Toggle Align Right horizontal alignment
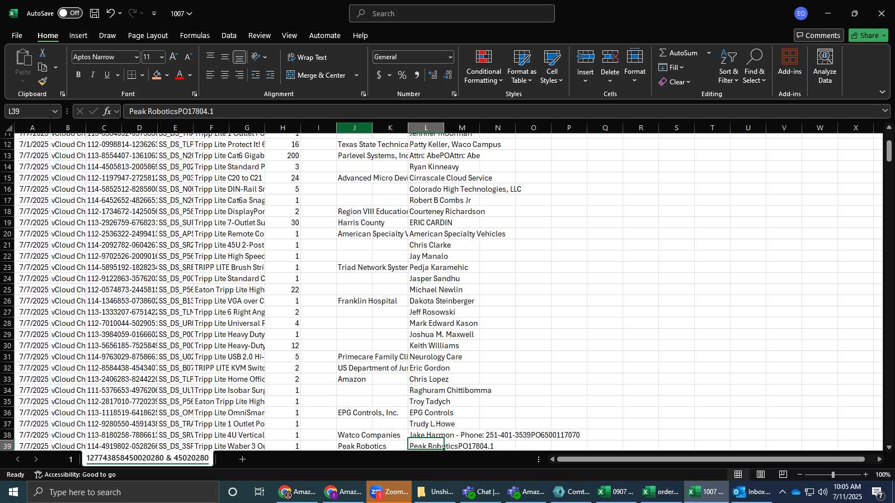 pos(239,75)
